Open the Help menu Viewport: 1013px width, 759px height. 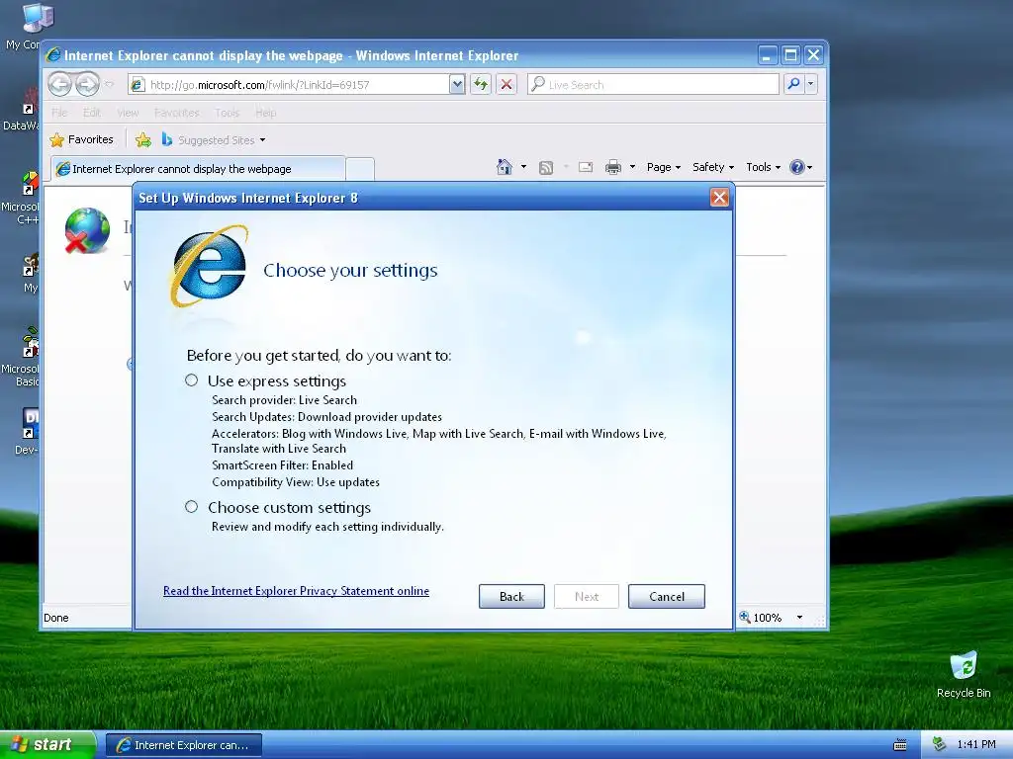[265, 113]
